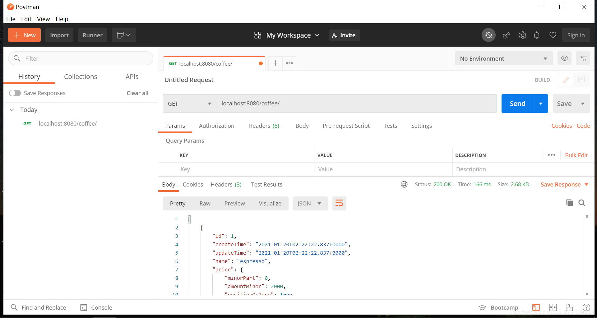
Task: Switch to single pane view icon
Action: (536, 307)
